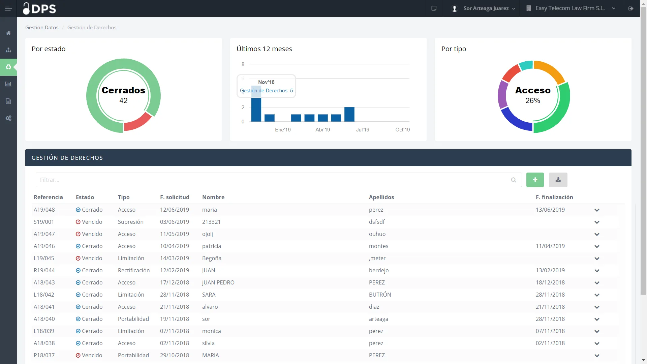Expand row A18/038 details
This screenshot has width=647, height=364.
[597, 343]
